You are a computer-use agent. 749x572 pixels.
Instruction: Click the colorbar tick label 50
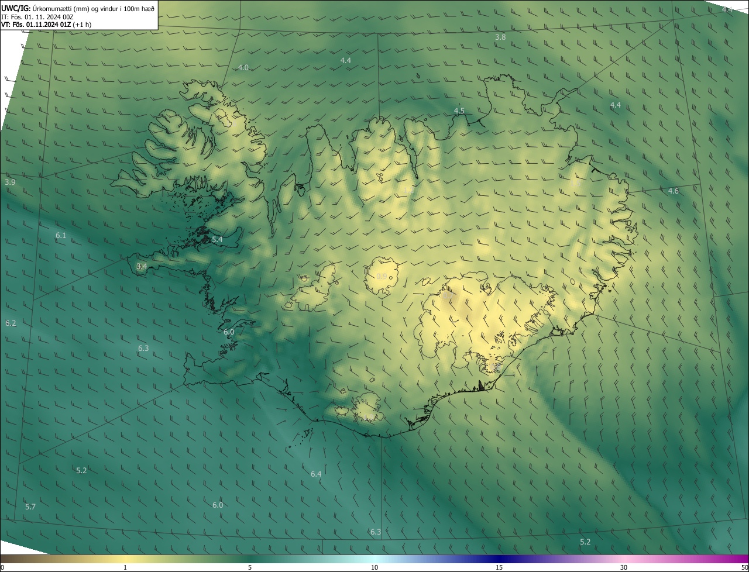point(744,567)
